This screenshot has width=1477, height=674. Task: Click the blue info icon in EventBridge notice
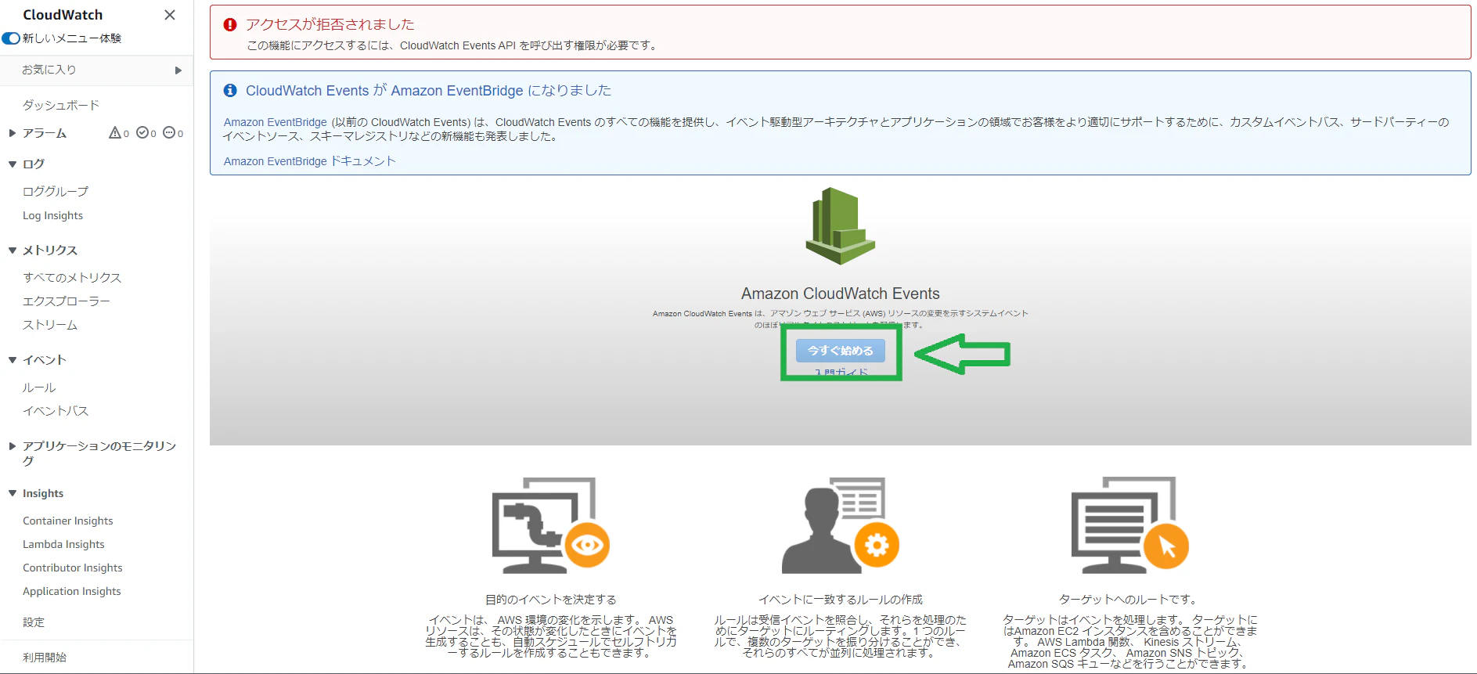(x=230, y=91)
